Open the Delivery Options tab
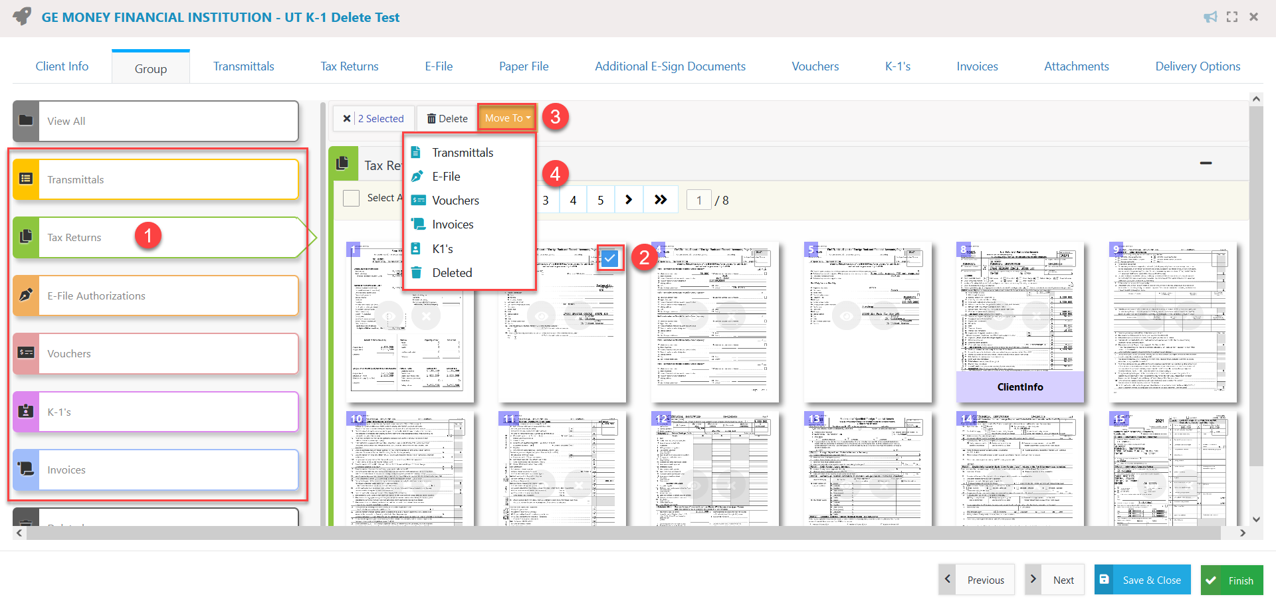Viewport: 1276px width, 609px height. [1198, 66]
